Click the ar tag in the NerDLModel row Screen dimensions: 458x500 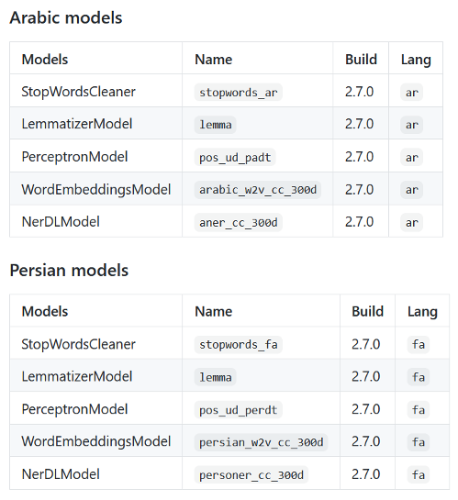click(412, 222)
